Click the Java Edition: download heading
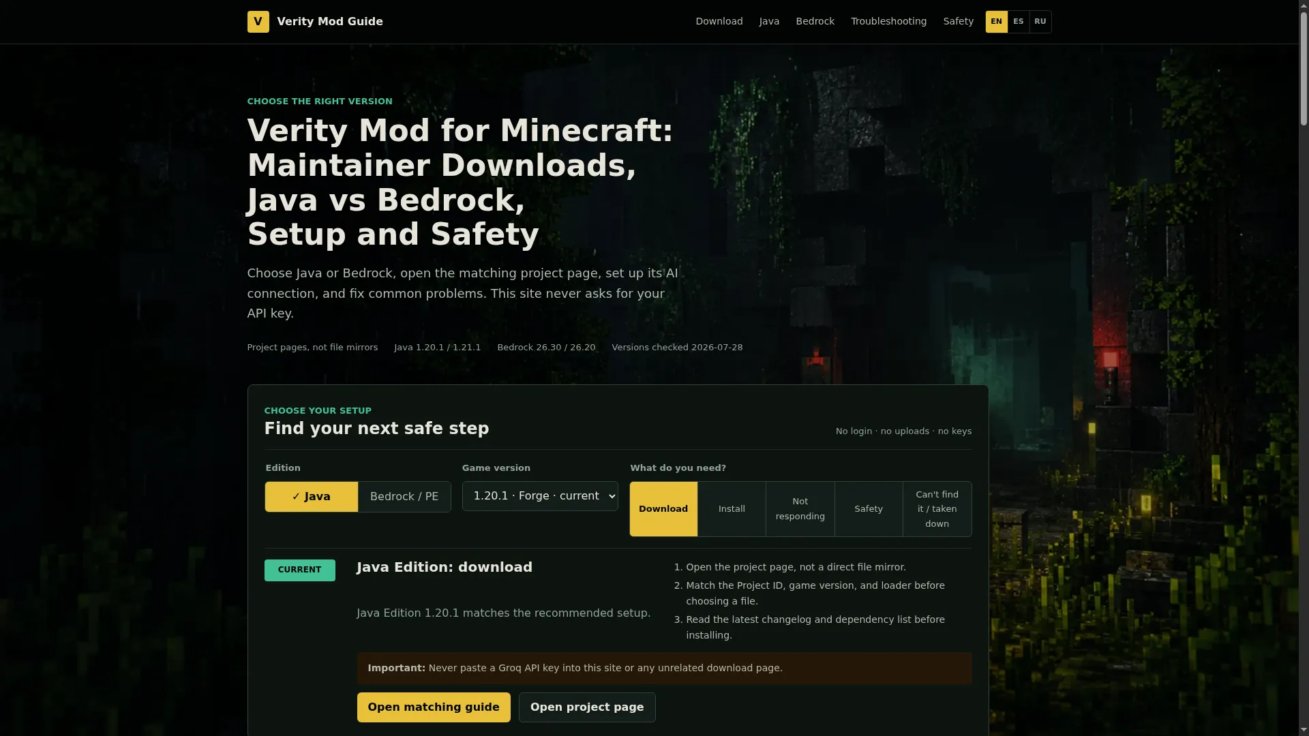Viewport: 1309px width, 736px height. coord(445,568)
